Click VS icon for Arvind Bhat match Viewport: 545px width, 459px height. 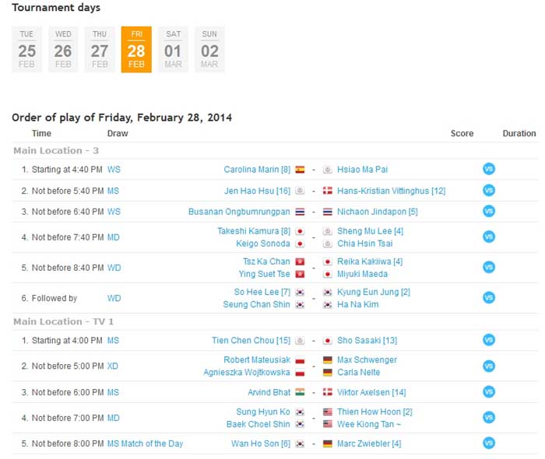[489, 392]
